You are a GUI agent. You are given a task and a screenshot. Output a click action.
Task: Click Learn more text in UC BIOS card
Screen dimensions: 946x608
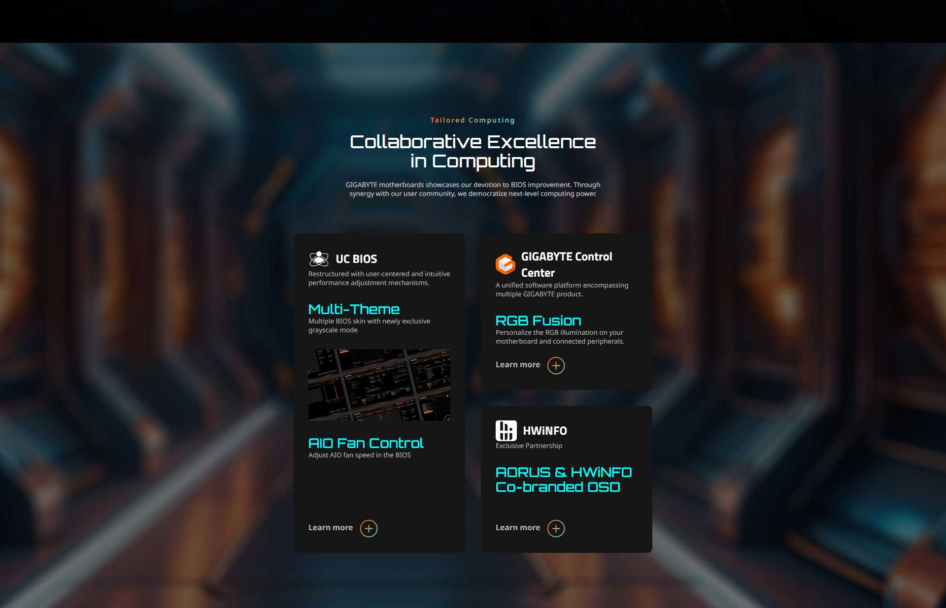(330, 528)
